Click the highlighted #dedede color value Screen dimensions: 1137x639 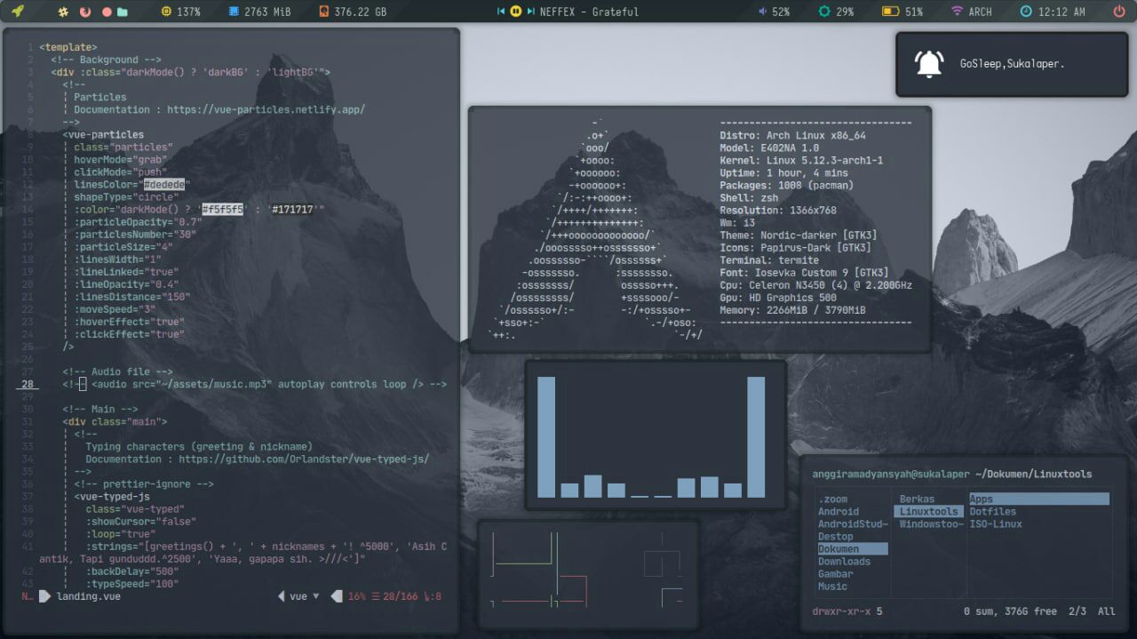164,185
